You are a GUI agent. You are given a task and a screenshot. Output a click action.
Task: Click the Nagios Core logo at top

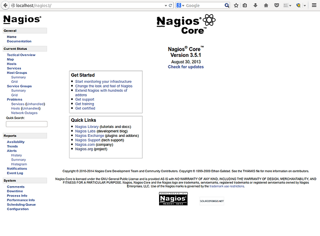click(186, 24)
